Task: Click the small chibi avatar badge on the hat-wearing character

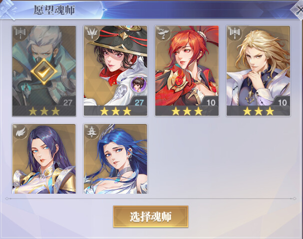Action: (138, 84)
